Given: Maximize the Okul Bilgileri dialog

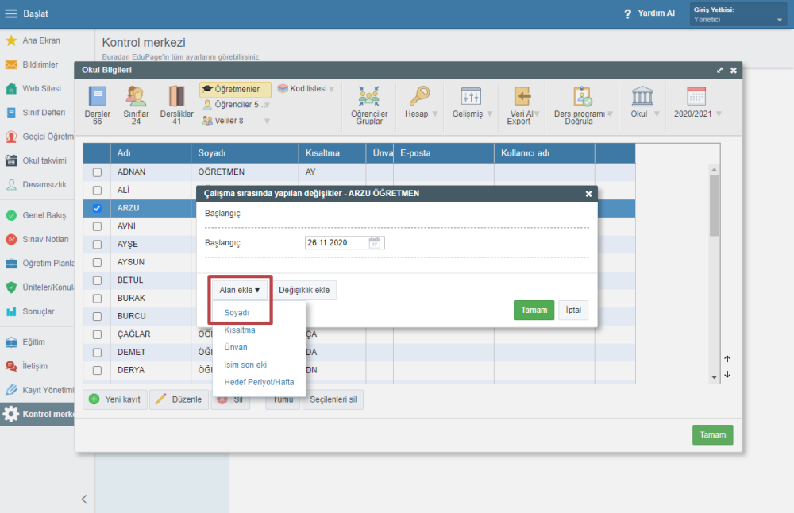Looking at the screenshot, I should tap(719, 71).
